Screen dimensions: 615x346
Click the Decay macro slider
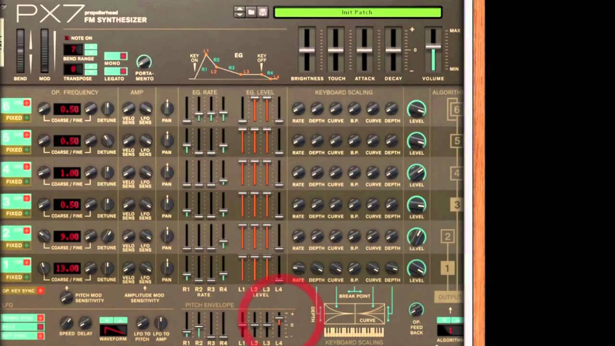[x=393, y=50]
